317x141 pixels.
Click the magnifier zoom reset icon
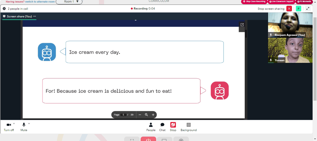pos(146,115)
